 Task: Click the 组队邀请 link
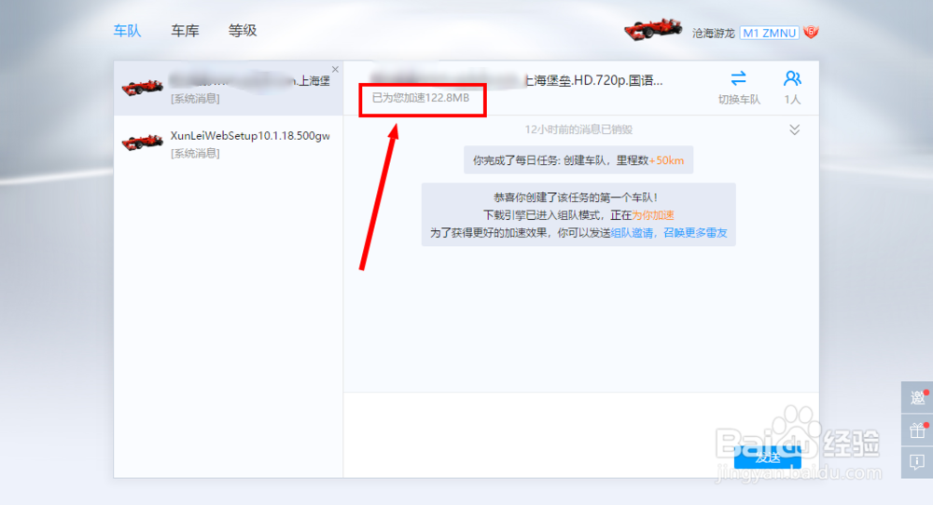click(x=632, y=233)
